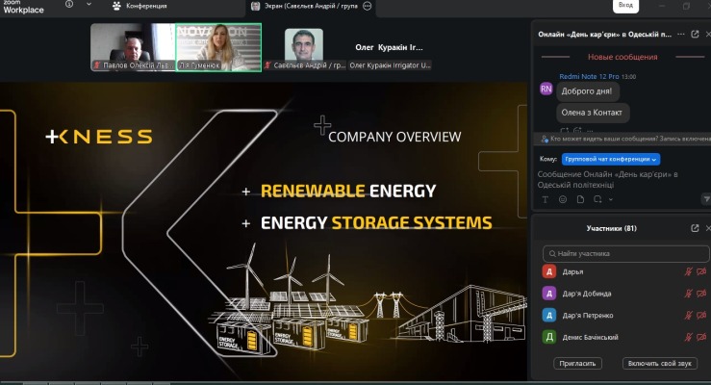Image resolution: width=711 pixels, height=385 pixels.
Task: Click muted microphone icon for Дар'я Петренко
Action: [688, 315]
